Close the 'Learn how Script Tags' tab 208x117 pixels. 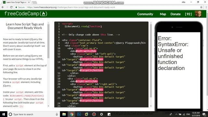pos(29,2)
